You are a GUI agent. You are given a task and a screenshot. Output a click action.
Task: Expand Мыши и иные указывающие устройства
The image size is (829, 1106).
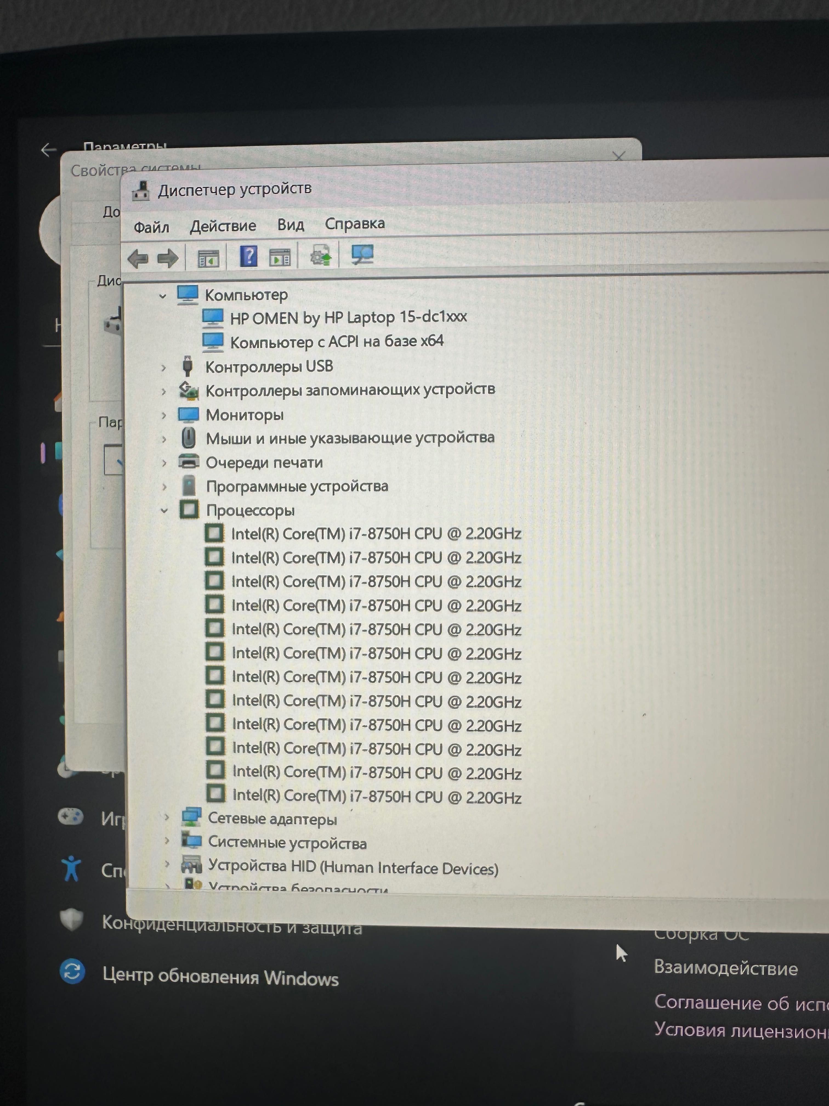(x=164, y=439)
